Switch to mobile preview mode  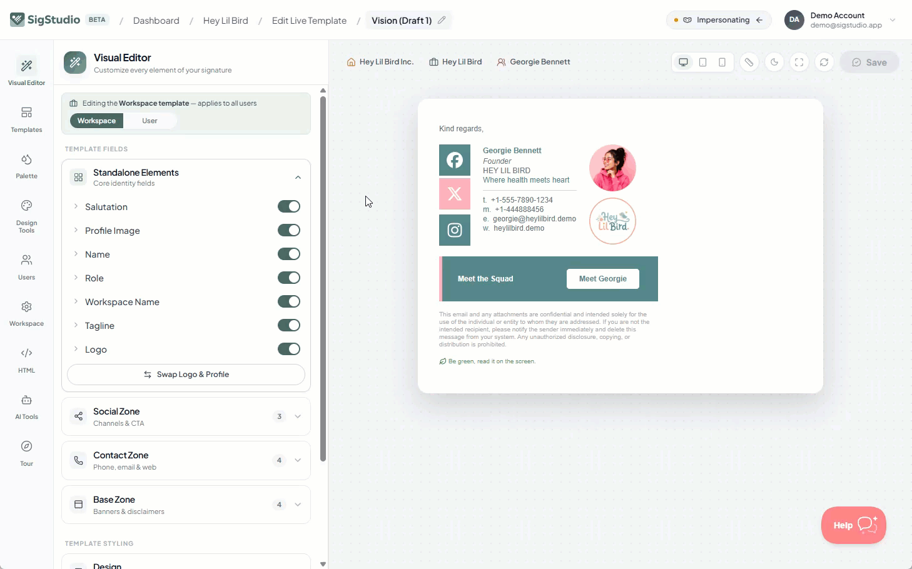pos(722,62)
